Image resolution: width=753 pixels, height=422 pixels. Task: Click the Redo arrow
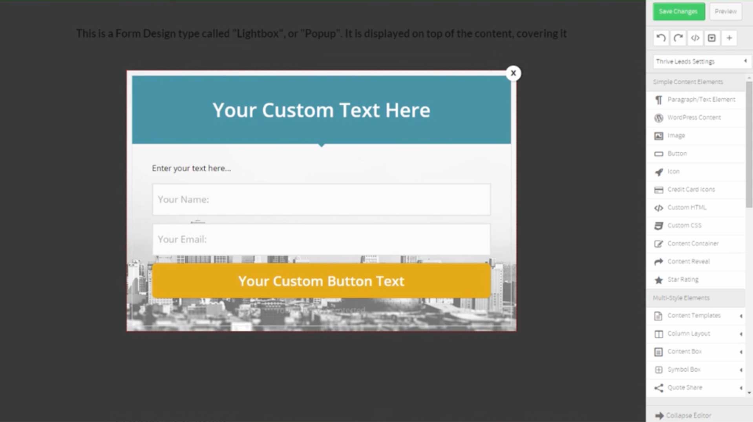click(x=678, y=38)
